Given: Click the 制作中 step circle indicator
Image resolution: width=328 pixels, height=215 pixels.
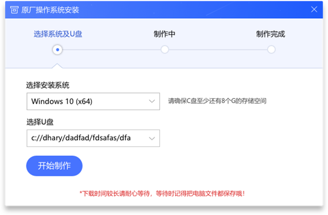Looking at the screenshot, I should (165, 50).
